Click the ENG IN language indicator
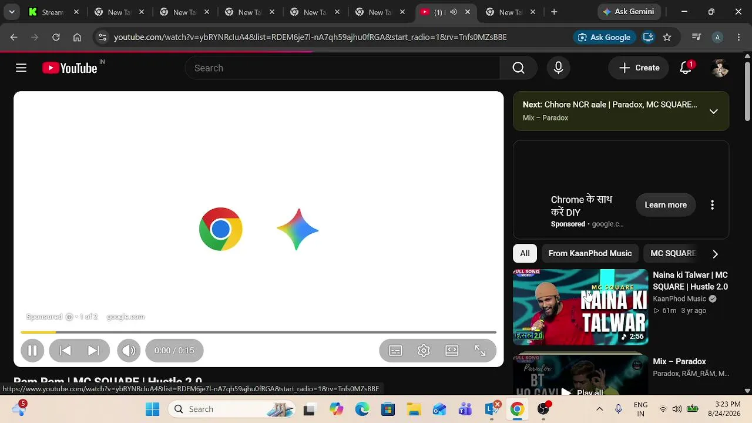Screen dimensions: 752x423 click(640, 409)
